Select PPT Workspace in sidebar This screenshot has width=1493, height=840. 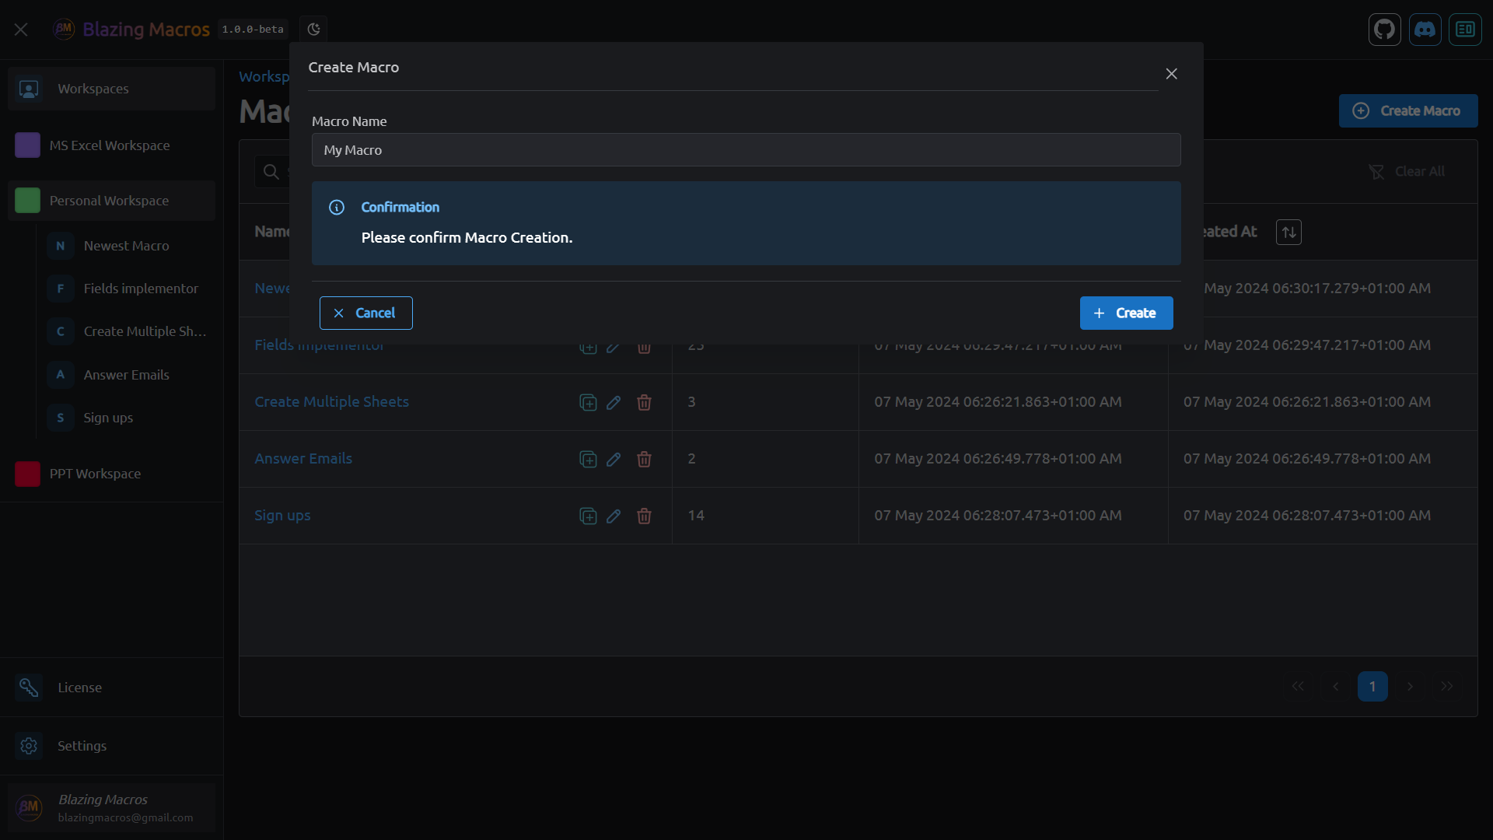(x=112, y=474)
